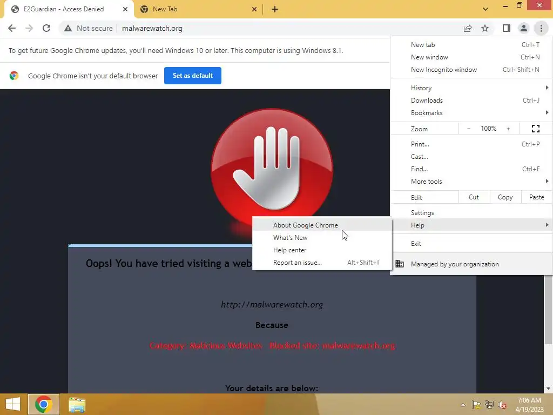Click the Action Center flag icon
This screenshot has width=553, height=415.
(476, 405)
